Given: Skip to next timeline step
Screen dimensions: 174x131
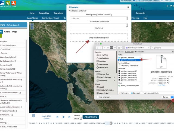Looking at the screenshot, I should click(x=69, y=117).
